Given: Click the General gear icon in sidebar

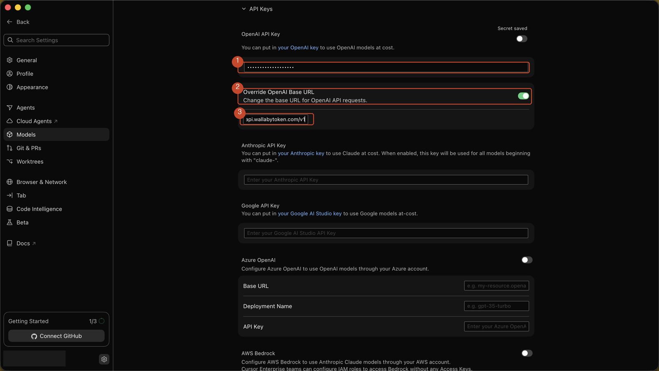Looking at the screenshot, I should tap(9, 60).
